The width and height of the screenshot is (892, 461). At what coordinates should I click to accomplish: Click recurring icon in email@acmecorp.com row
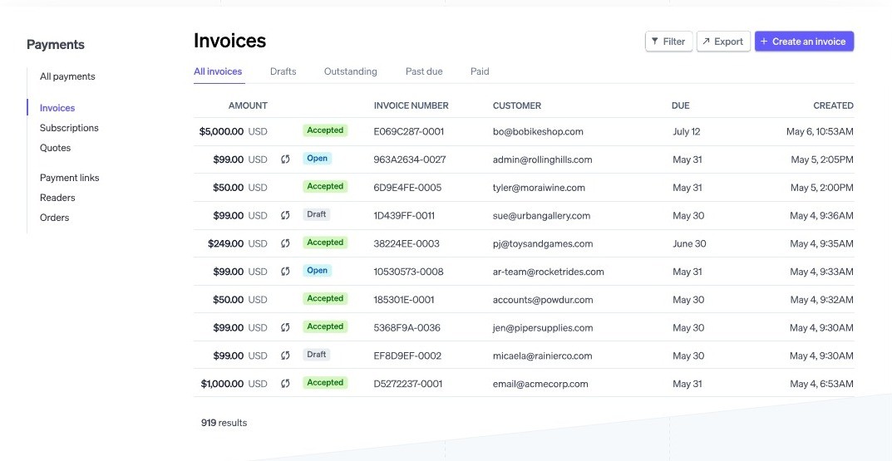[x=286, y=384]
